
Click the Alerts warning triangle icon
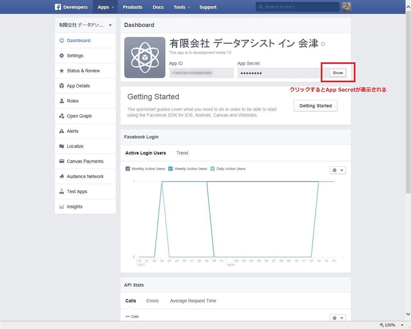click(62, 131)
